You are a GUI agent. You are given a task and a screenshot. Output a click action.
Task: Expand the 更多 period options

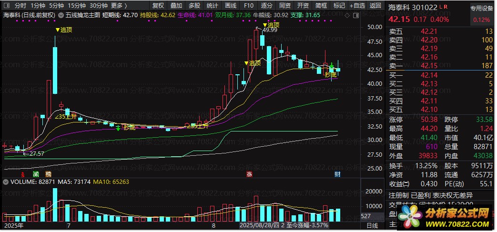point(119,5)
